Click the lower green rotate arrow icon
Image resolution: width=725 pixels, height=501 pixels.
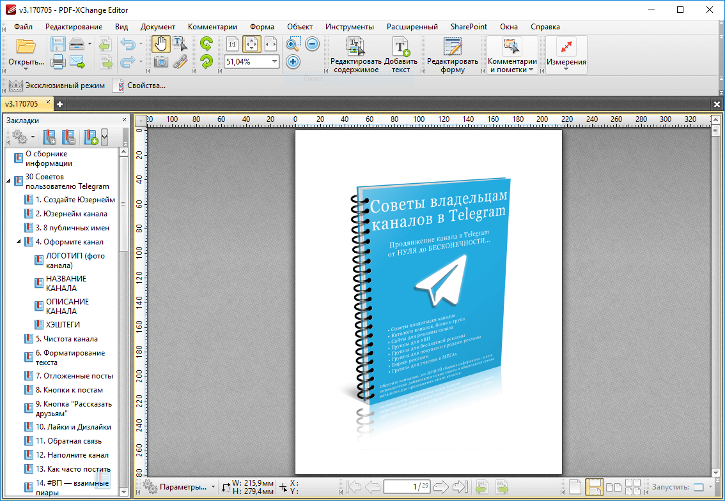(207, 61)
